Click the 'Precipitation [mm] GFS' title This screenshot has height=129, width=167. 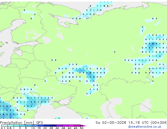pyautogui.click(x=21, y=123)
